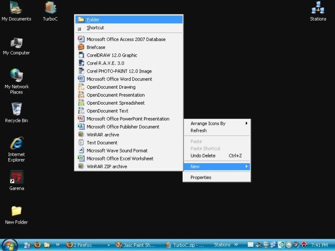Select the Stations desktop icon

pyautogui.click(x=318, y=11)
